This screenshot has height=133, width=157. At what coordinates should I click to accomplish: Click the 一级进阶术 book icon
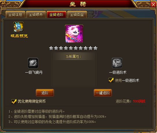coord(117,63)
